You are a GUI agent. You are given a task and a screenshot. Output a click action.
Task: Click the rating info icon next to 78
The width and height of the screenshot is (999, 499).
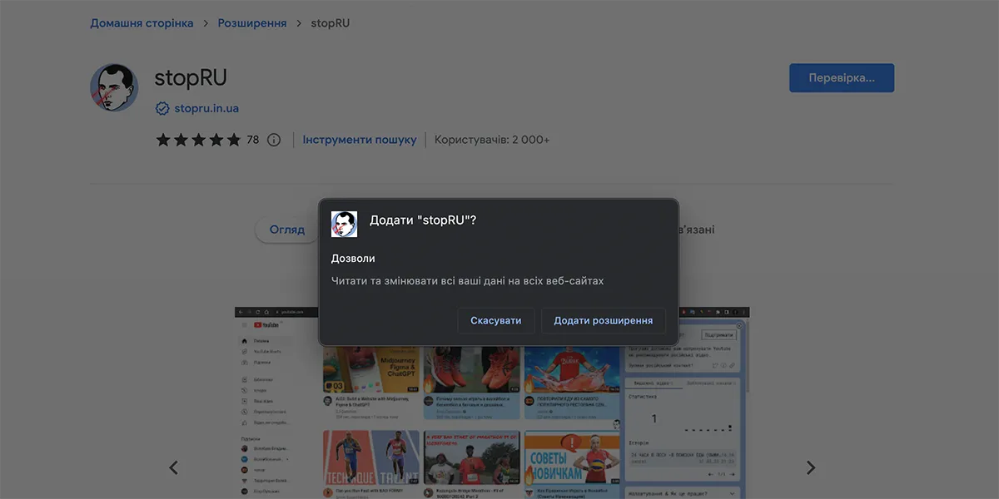(274, 140)
